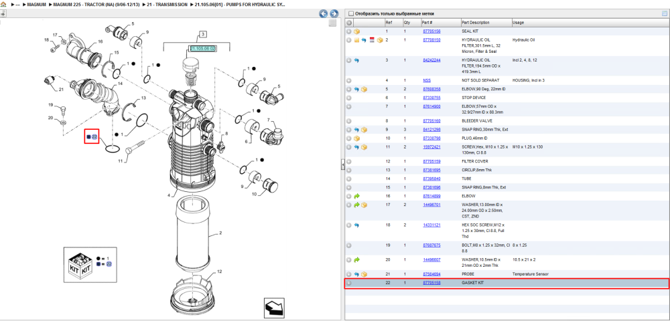
Task: Open part number 87564694 link
Action: (431, 274)
